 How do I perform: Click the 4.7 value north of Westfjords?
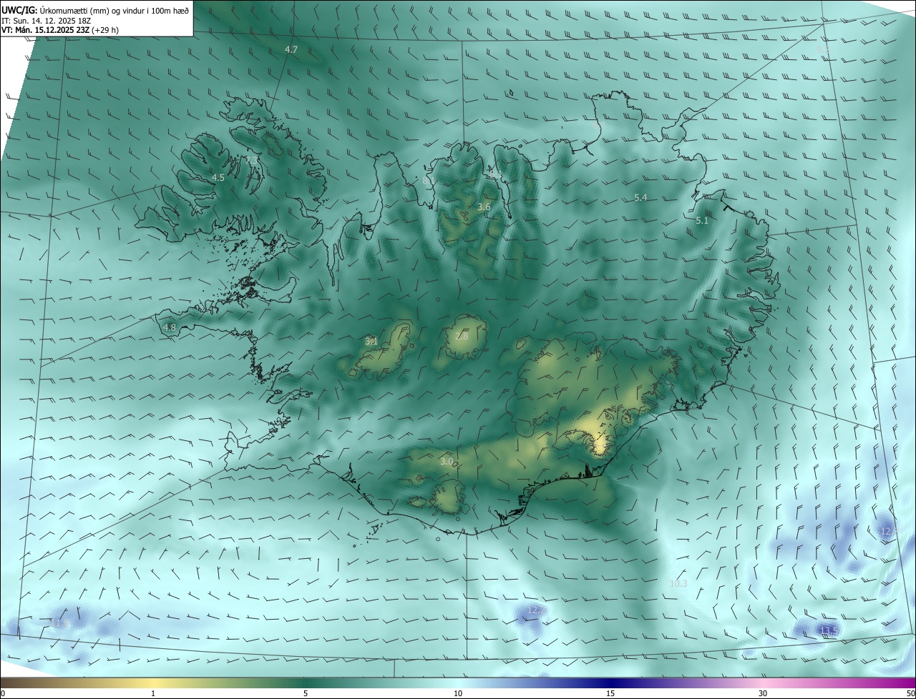coord(291,49)
